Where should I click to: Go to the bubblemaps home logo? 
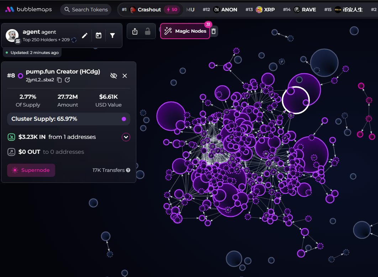click(28, 10)
